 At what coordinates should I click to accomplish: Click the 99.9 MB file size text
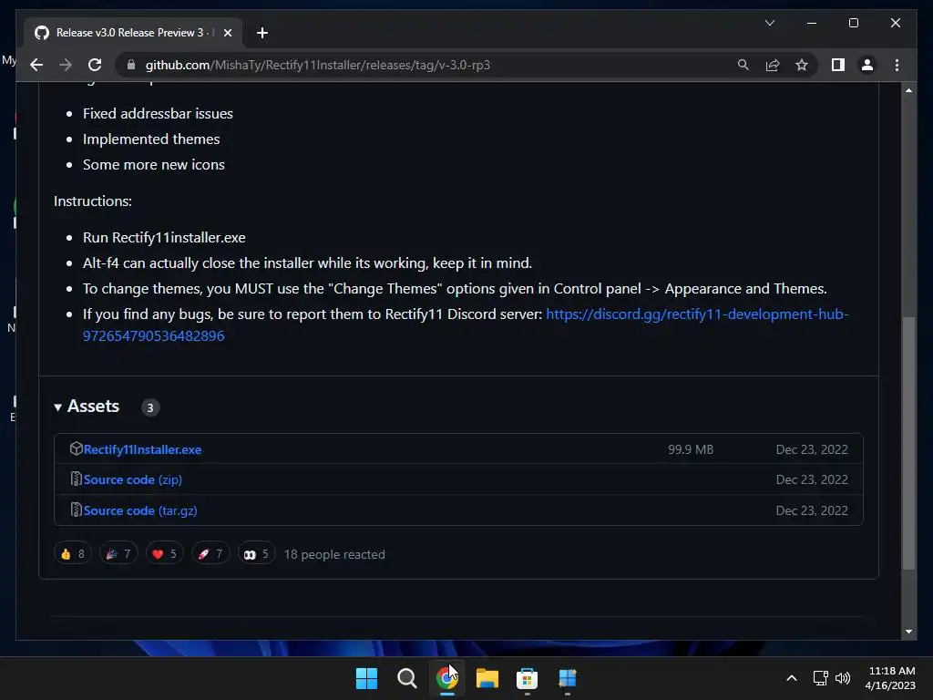[691, 449]
